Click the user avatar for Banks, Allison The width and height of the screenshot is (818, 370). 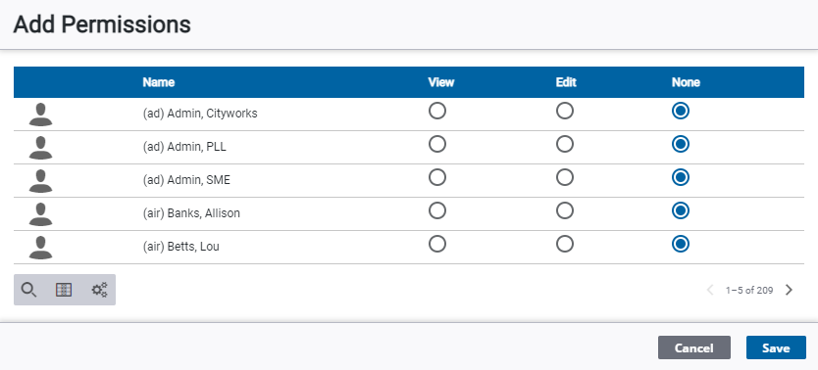click(x=40, y=214)
